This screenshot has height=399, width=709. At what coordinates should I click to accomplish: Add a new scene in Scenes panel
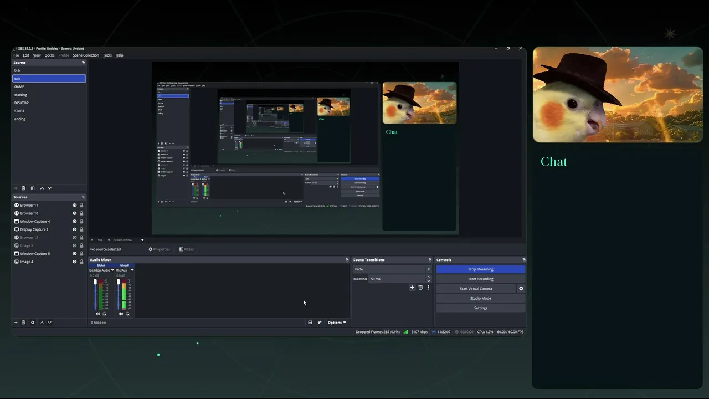point(16,188)
